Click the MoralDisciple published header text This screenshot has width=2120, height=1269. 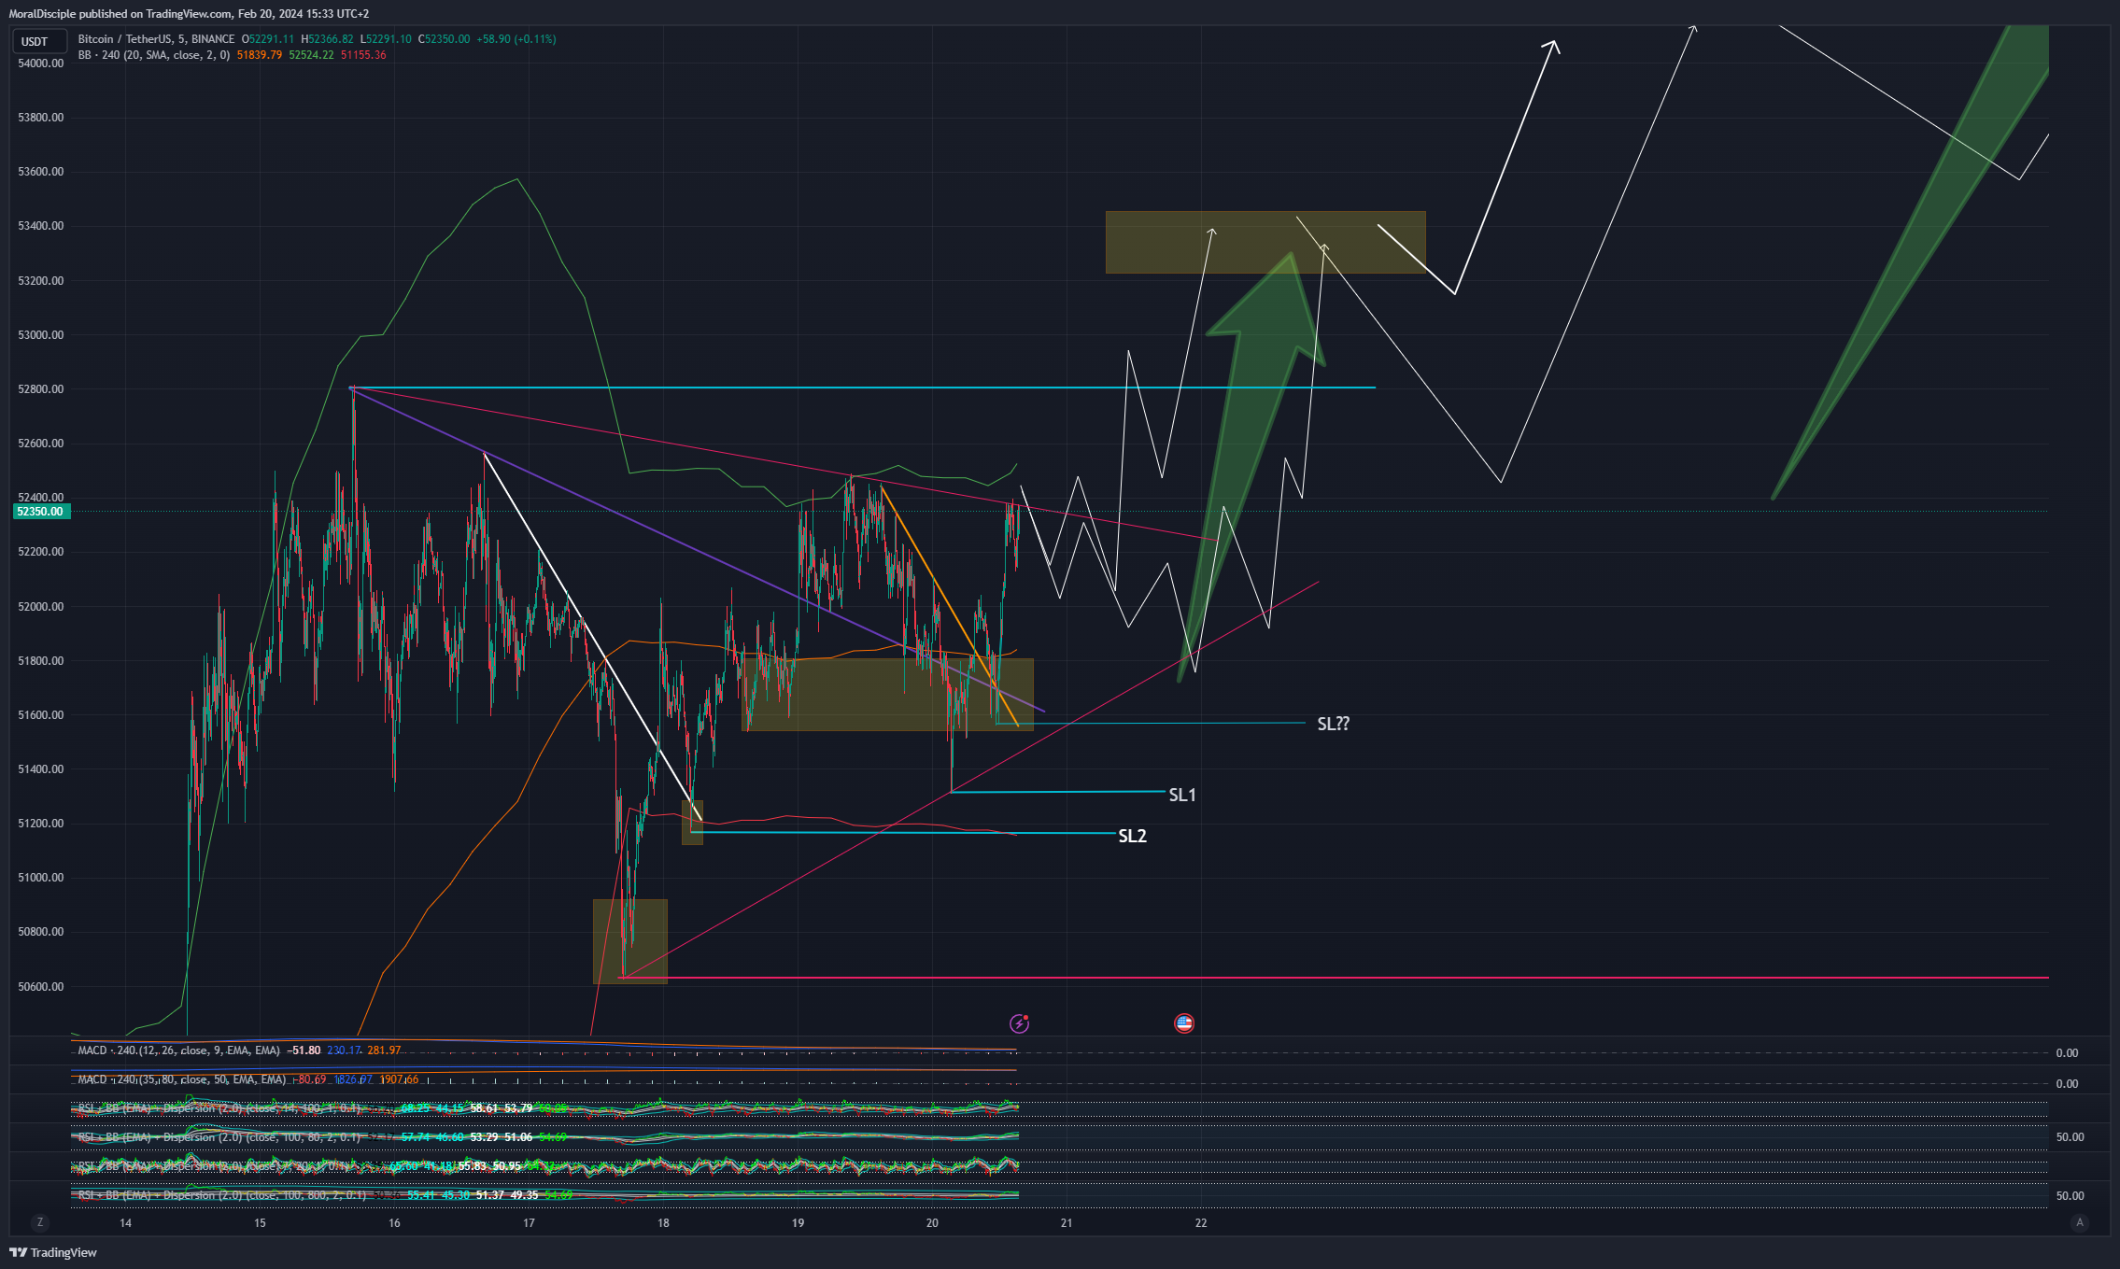[x=189, y=14]
